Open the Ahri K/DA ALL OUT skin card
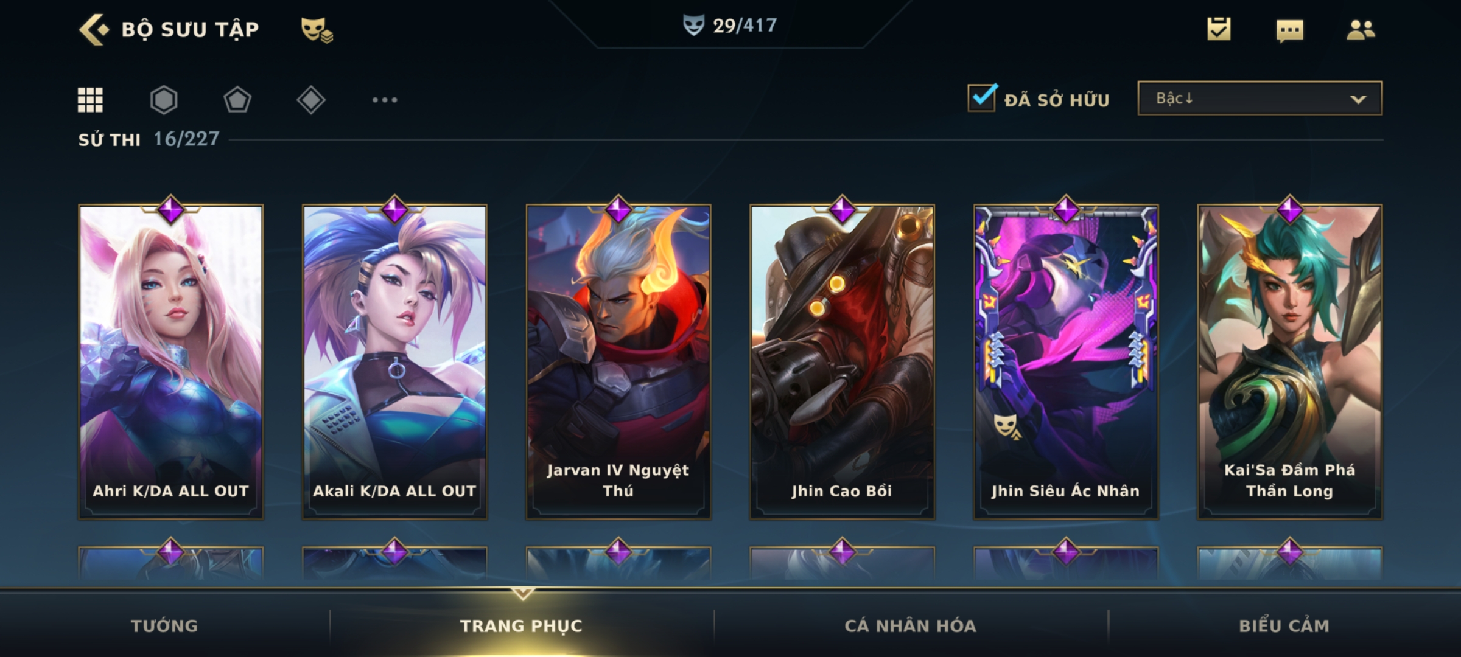 [170, 361]
